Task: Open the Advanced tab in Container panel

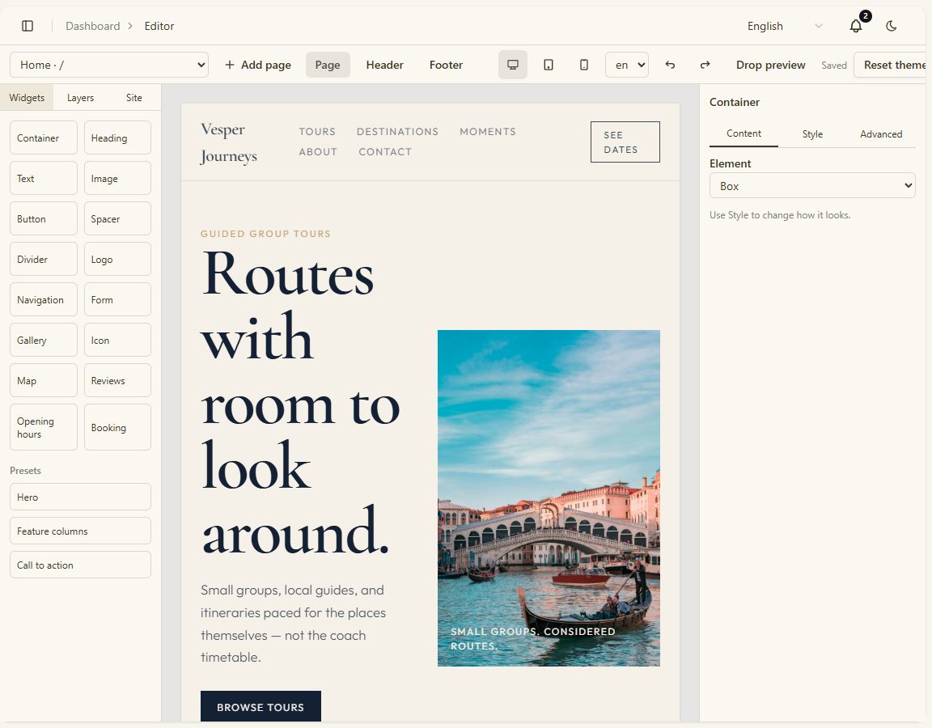Action: click(x=881, y=133)
